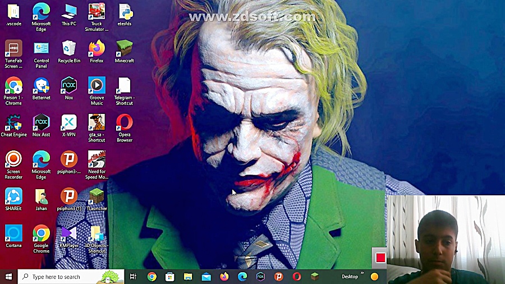The image size is (505, 284).
Task: Open File Explorer from the taskbar
Action: (188, 277)
